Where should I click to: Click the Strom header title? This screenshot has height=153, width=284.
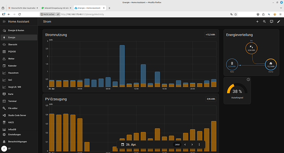47,21
